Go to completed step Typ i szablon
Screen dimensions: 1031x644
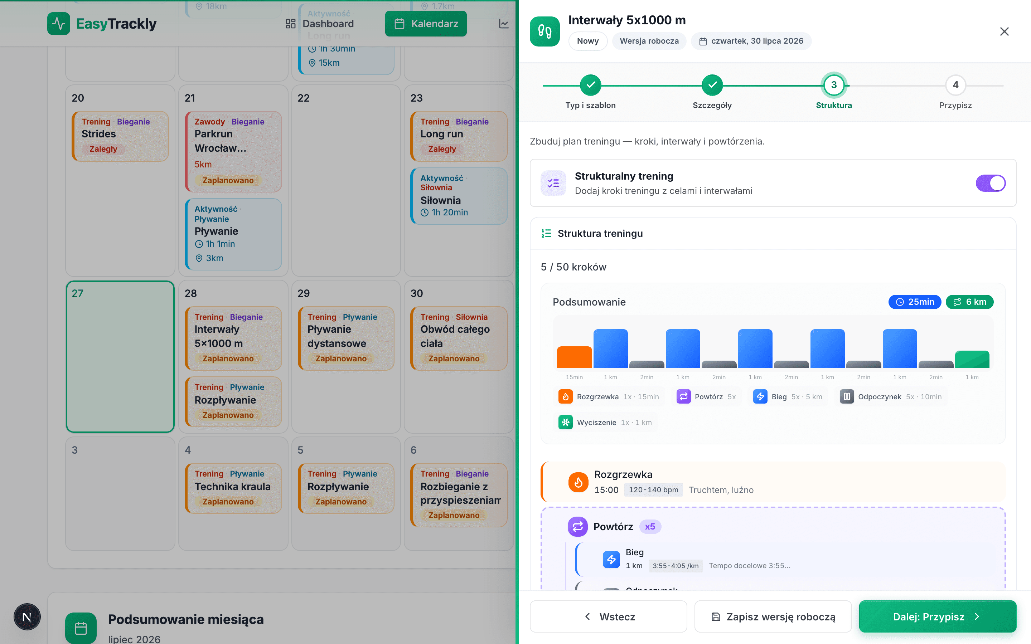point(590,85)
